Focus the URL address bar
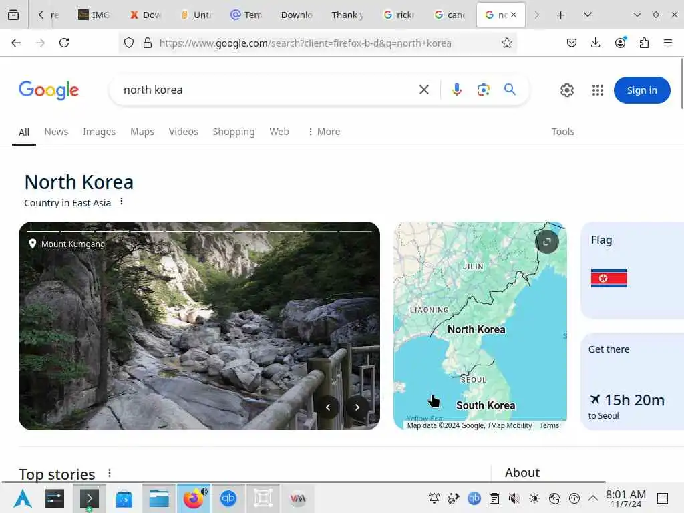The width and height of the screenshot is (684, 513). tap(305, 43)
